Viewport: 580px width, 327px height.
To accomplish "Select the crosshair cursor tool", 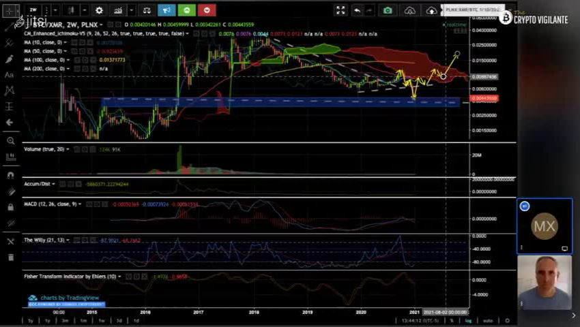I will tap(10, 10).
